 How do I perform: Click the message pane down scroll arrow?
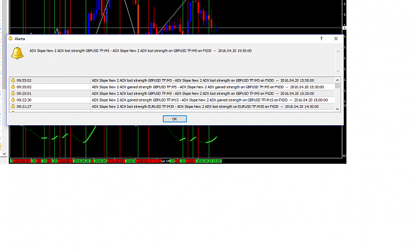tap(338, 71)
